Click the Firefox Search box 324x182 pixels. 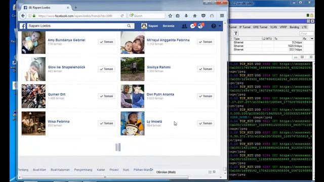(x=146, y=16)
